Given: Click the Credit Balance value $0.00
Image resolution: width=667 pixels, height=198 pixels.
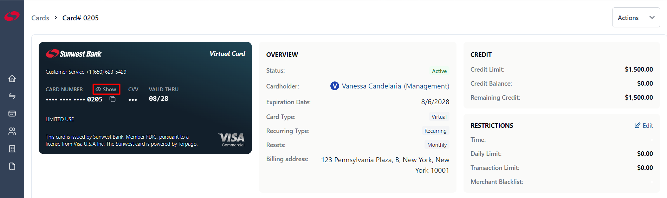Looking at the screenshot, I should click(645, 84).
